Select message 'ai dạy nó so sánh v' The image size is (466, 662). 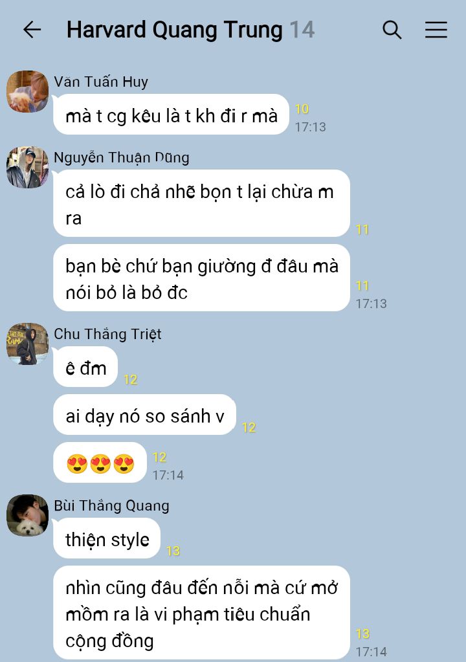click(x=144, y=415)
